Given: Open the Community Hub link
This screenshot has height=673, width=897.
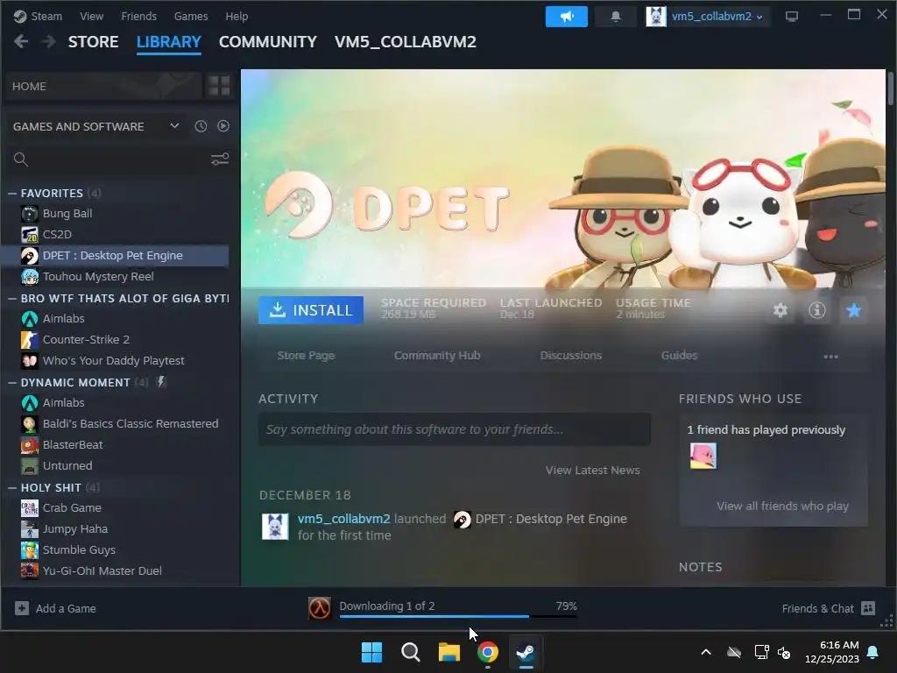Looking at the screenshot, I should [437, 356].
